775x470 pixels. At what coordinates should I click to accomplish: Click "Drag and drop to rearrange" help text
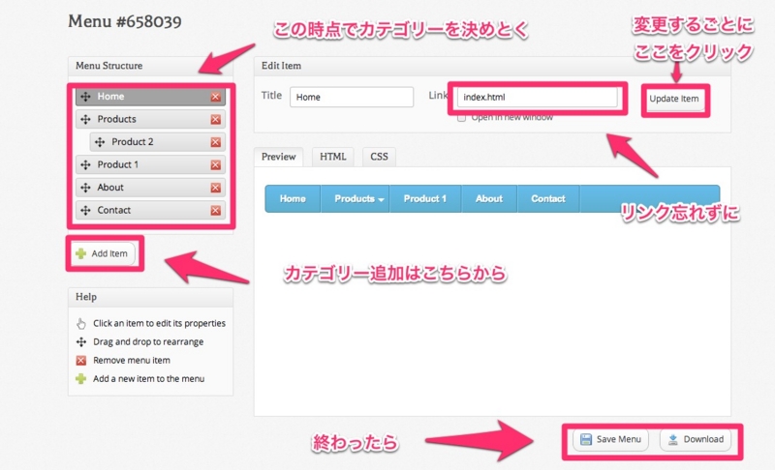click(x=148, y=341)
